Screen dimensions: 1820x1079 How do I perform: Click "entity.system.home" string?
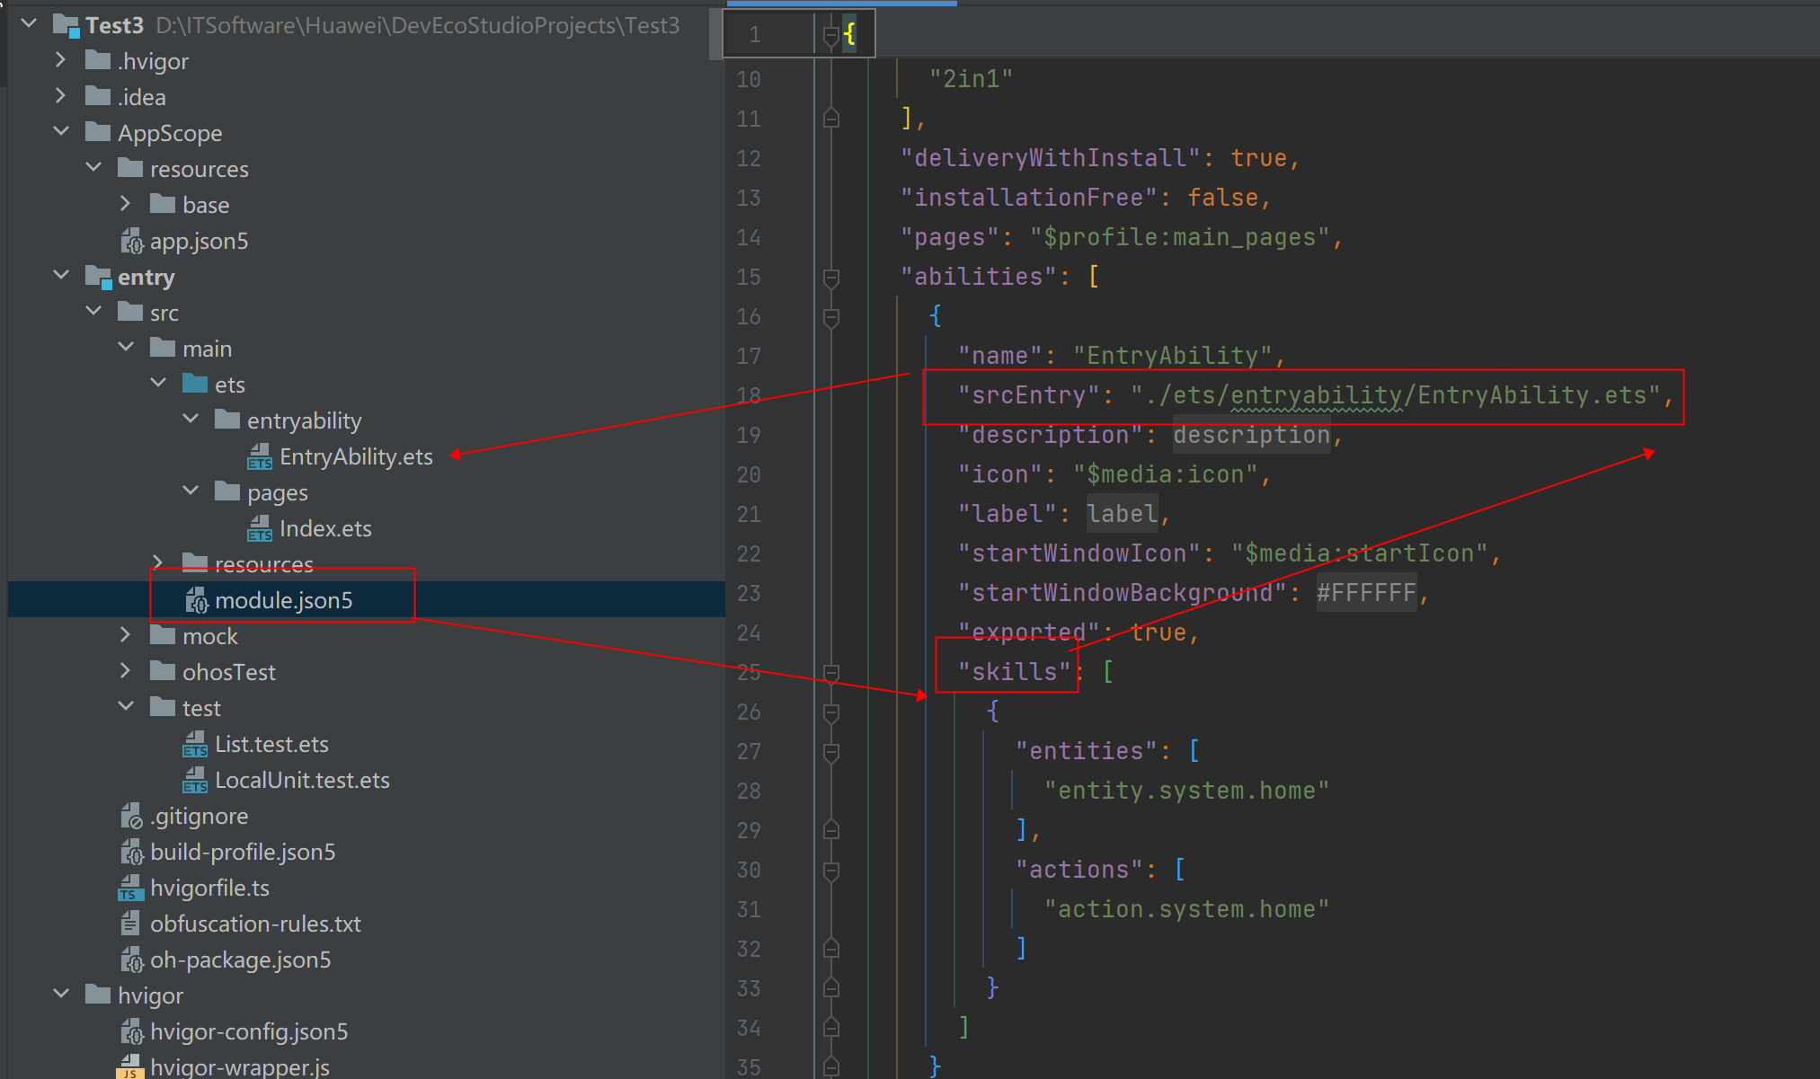(1186, 791)
